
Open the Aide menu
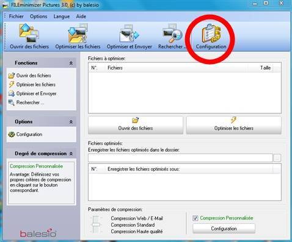(x=81, y=16)
